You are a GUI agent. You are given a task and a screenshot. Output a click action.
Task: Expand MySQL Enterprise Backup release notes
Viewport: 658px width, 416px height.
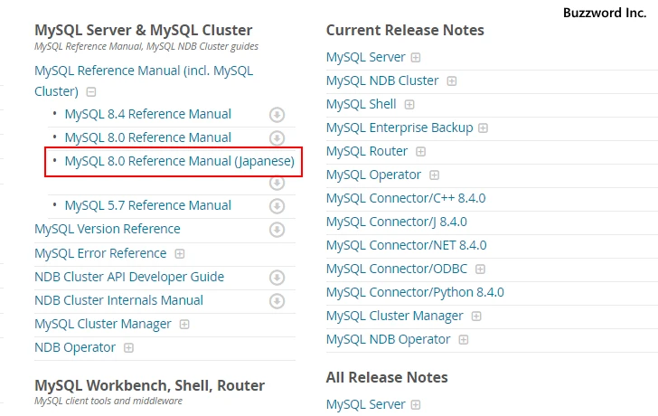point(483,128)
